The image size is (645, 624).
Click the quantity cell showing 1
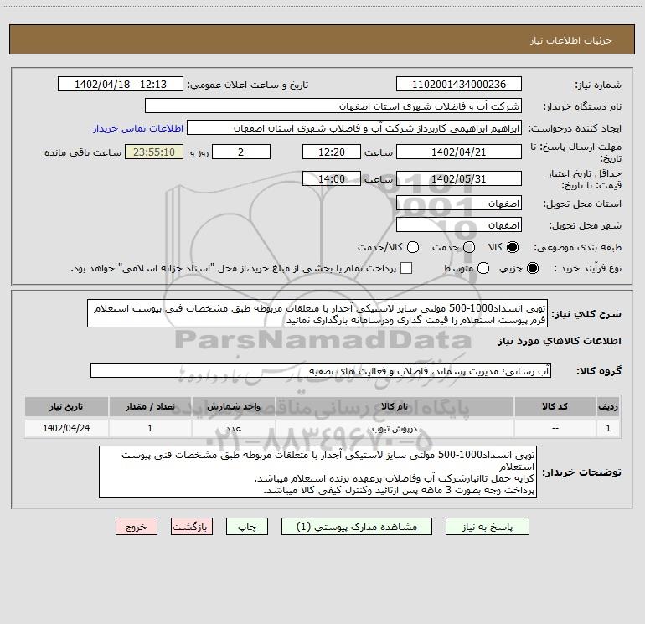(x=150, y=428)
